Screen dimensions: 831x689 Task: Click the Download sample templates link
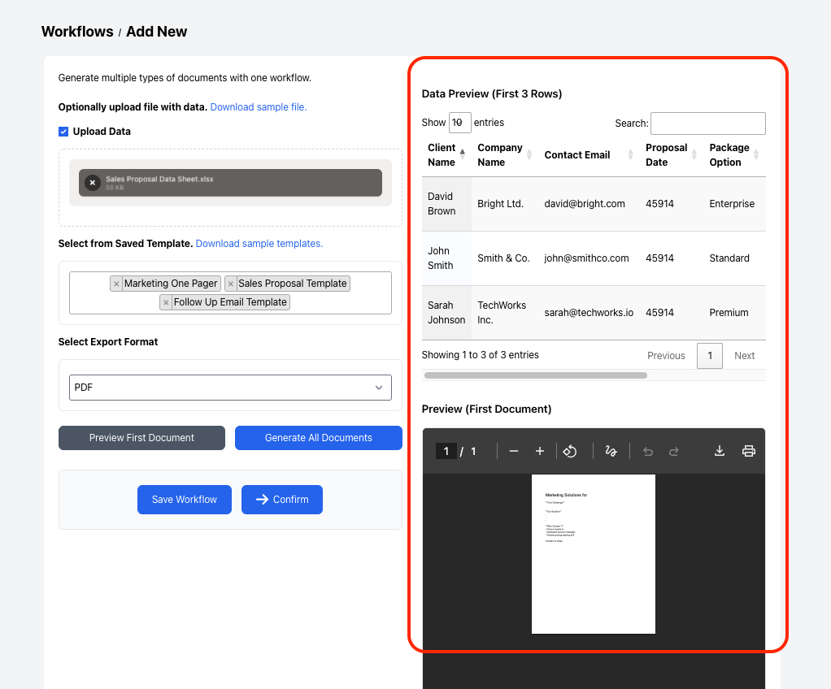(259, 245)
